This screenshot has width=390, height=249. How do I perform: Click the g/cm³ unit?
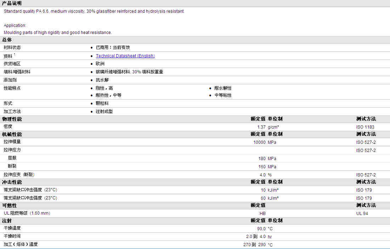pyautogui.click(x=273, y=127)
